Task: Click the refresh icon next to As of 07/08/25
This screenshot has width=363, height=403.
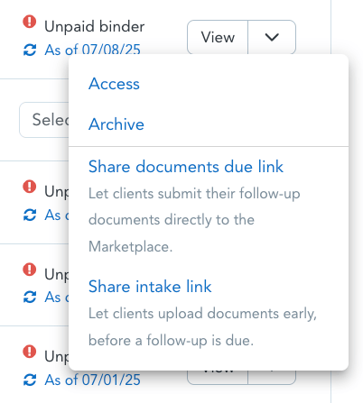Action: point(30,50)
